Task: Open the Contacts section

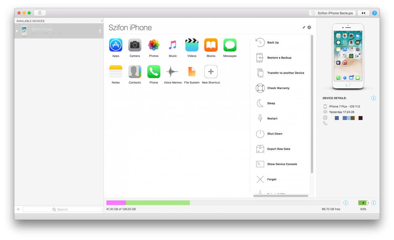Action: pos(135,71)
